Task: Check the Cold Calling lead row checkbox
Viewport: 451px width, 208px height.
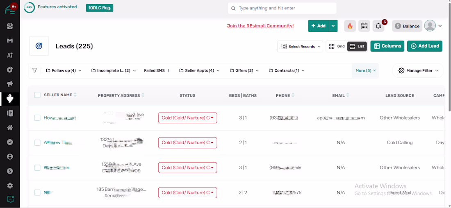Action: [37, 142]
